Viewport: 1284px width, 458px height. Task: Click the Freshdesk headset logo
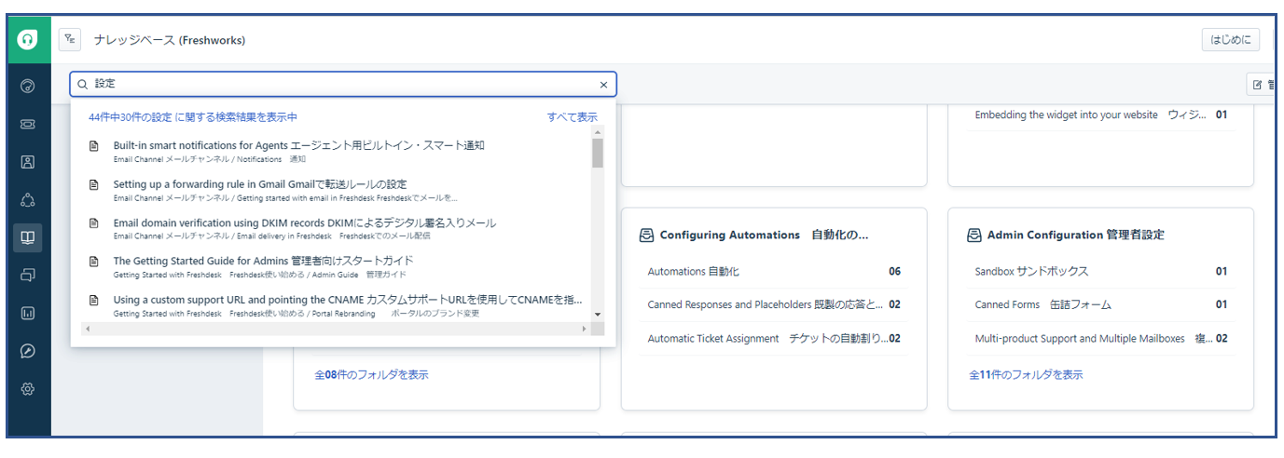(x=28, y=40)
